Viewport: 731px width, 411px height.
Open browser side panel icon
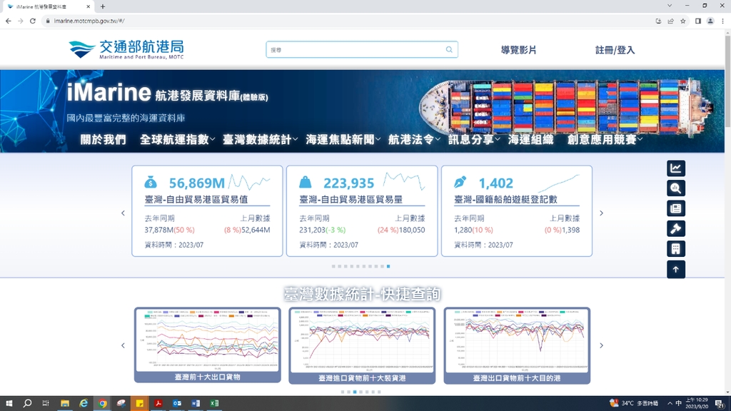tap(698, 21)
